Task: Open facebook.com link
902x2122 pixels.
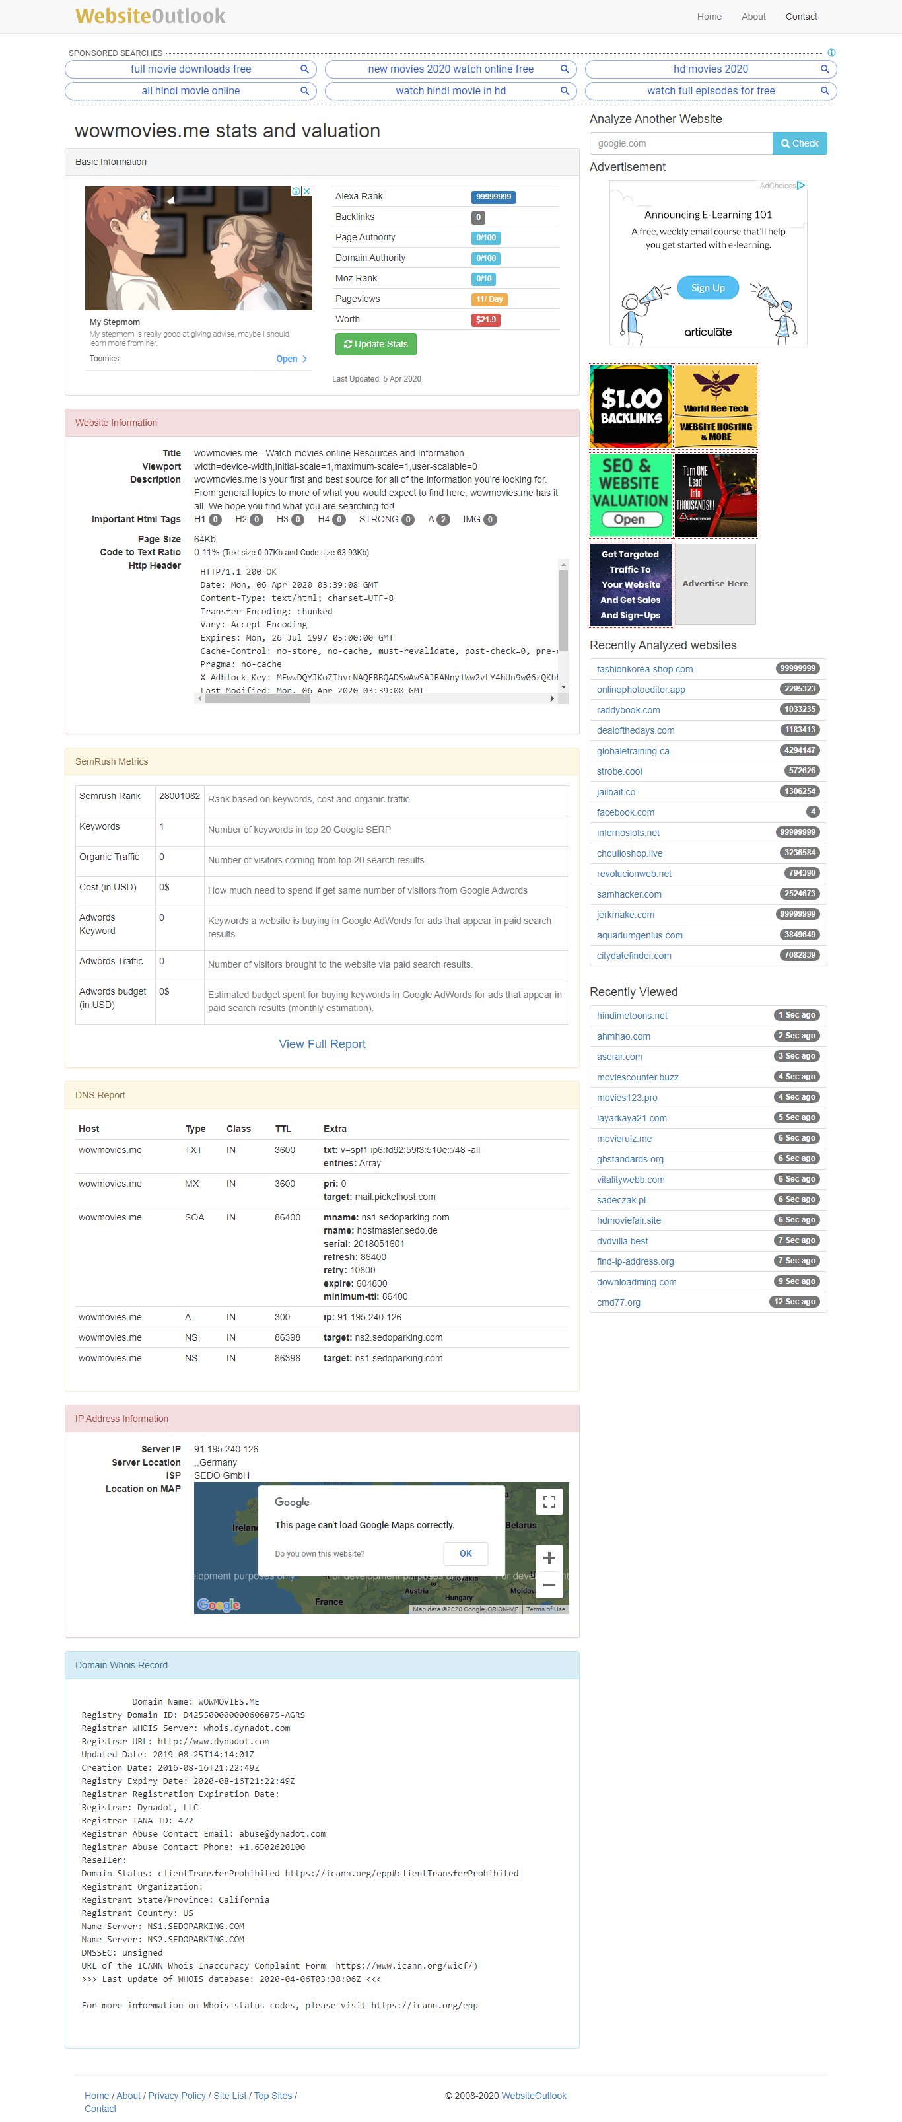Action: click(625, 813)
